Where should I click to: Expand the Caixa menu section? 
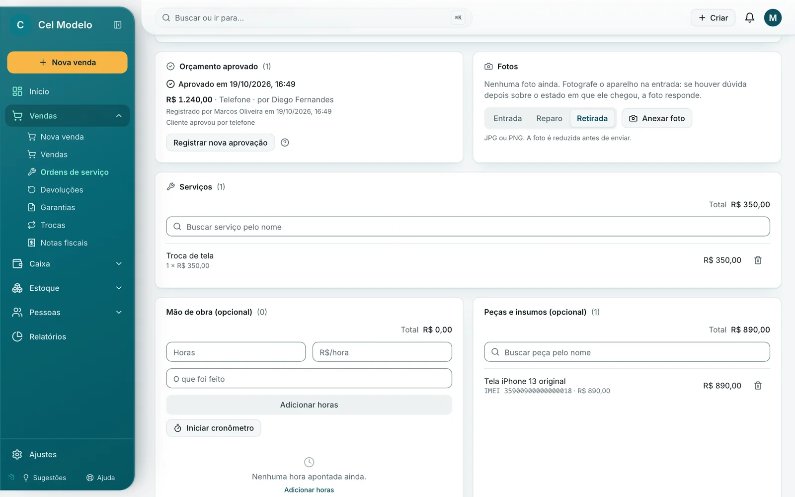[x=68, y=264]
